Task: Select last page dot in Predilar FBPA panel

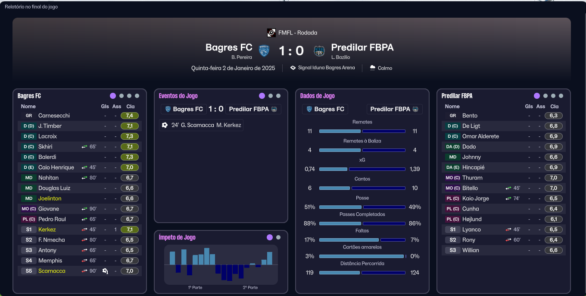Action: [561, 96]
